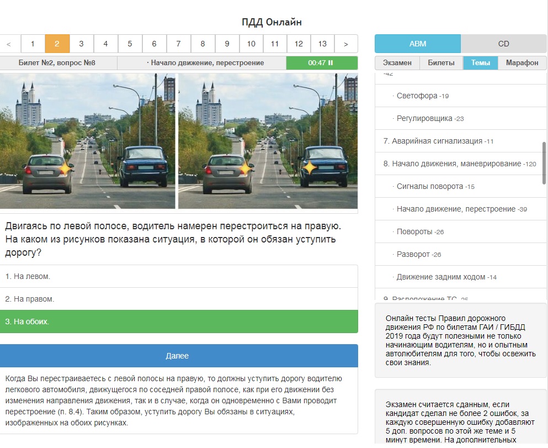The image size is (548, 448).
Task: Select the Темы tab
Action: [481, 63]
